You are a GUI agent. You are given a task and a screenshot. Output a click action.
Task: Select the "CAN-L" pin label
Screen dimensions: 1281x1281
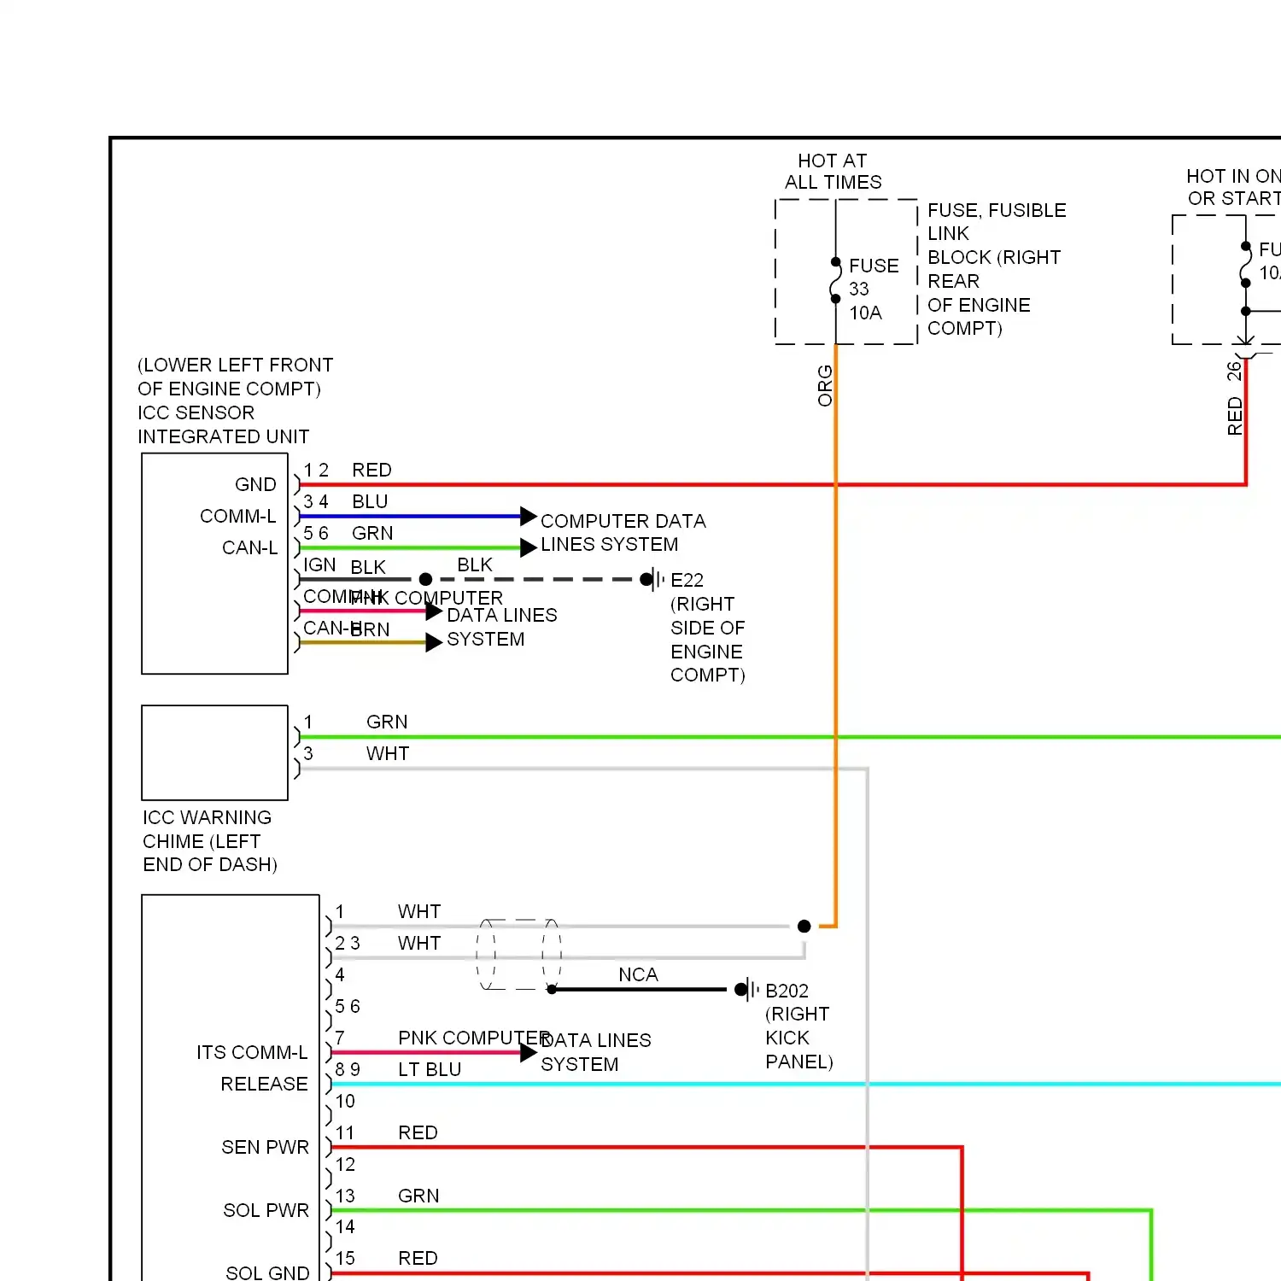tap(249, 547)
